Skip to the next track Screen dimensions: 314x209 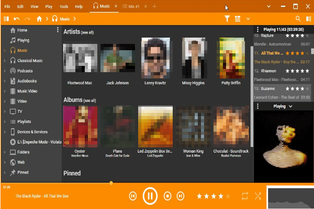(181, 196)
